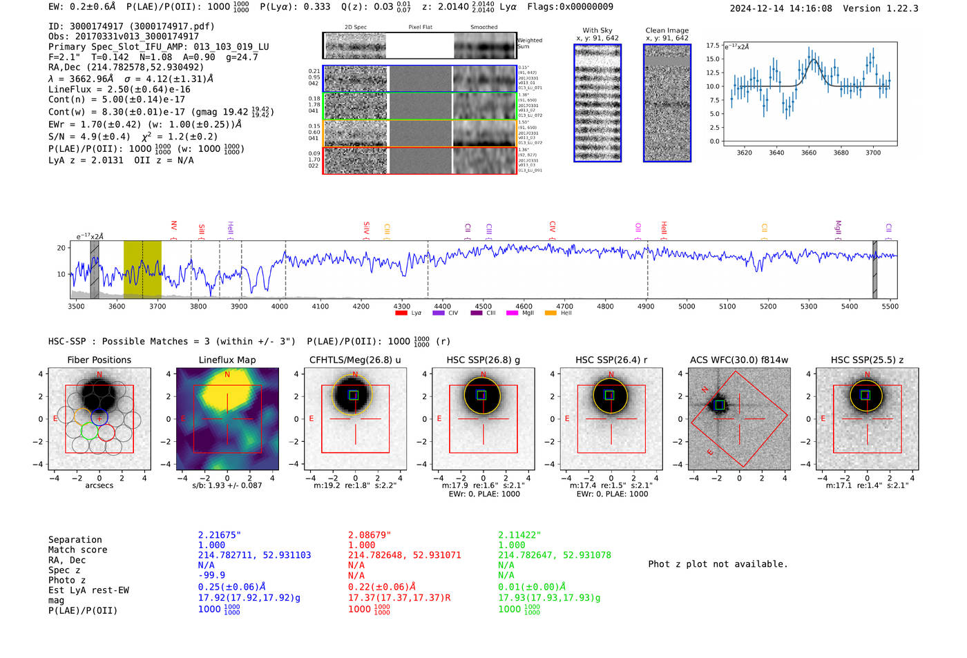Click the hatched gray band near 5460 Å
Screen dimensions: 967x658
(874, 269)
